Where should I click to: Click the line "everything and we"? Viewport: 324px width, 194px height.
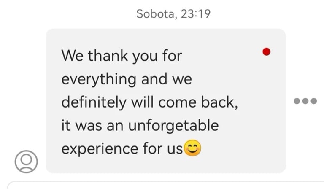pos(127,79)
